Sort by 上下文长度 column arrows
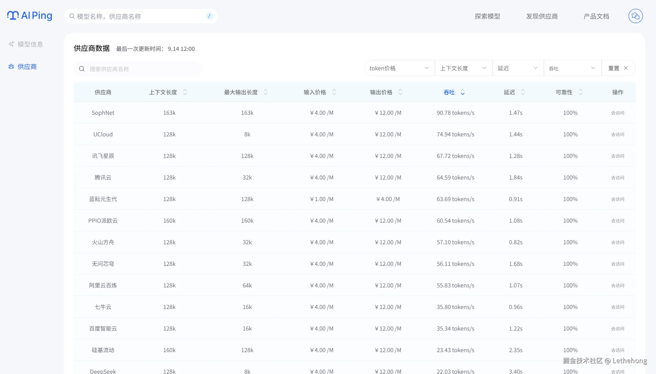Image resolution: width=656 pixels, height=374 pixels. pos(185,92)
